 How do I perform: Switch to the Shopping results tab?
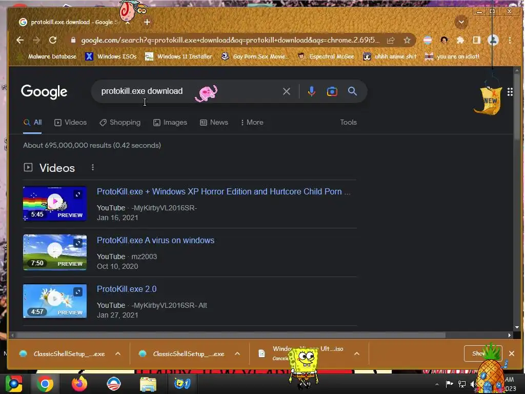click(x=120, y=122)
